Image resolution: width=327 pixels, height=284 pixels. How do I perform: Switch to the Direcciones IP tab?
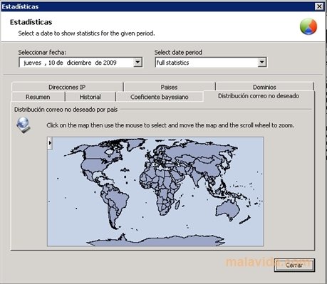(67, 87)
